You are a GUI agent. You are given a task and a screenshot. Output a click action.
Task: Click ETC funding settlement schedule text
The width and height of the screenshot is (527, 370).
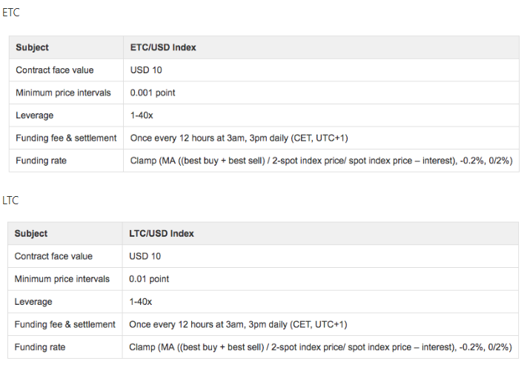239,138
